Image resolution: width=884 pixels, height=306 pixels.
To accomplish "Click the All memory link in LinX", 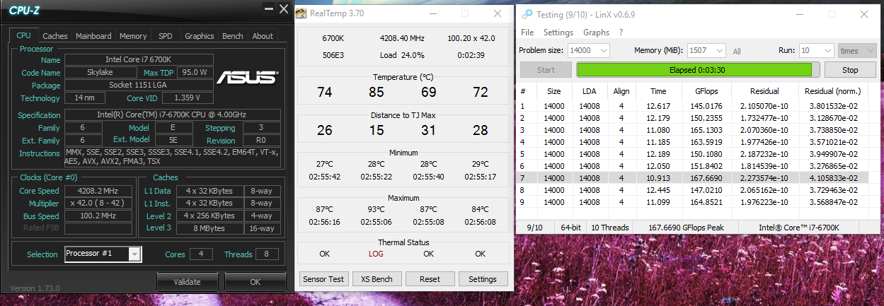I will pos(737,52).
